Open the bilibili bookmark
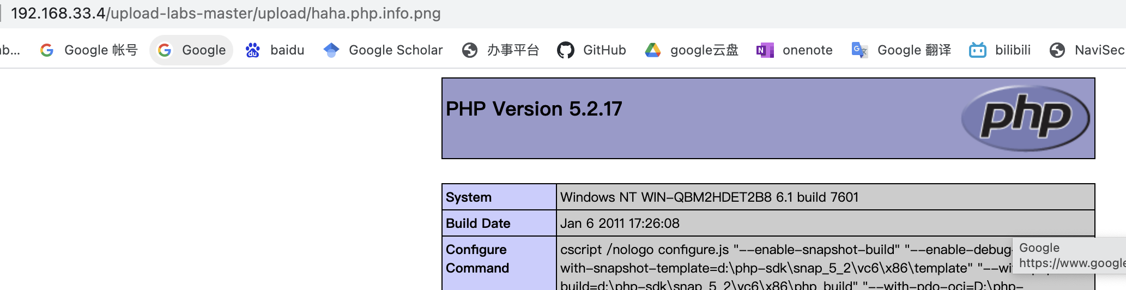The image size is (1126, 290). pos(1000,50)
